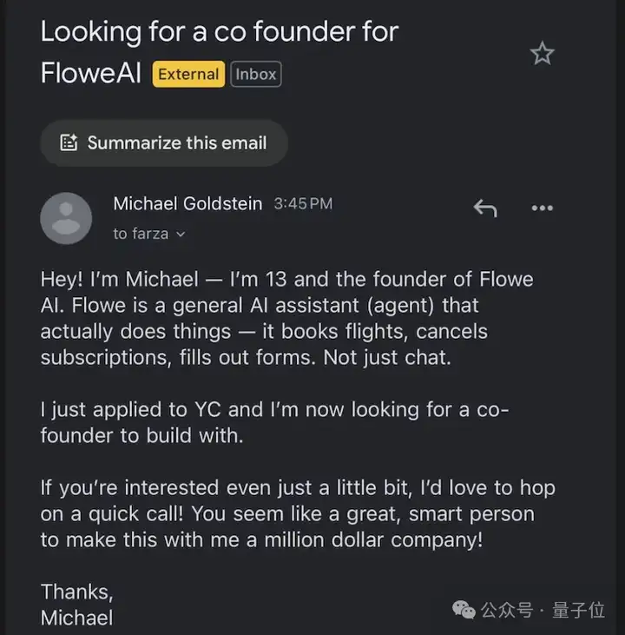Image resolution: width=625 pixels, height=635 pixels.
Task: Star this FloweAI email
Action: click(543, 54)
